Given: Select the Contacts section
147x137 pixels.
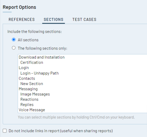Looking at the screenshot, I should (x=82, y=78).
